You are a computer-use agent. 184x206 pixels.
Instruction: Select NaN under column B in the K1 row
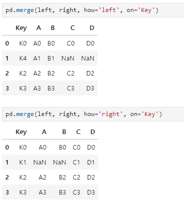coord(59,162)
